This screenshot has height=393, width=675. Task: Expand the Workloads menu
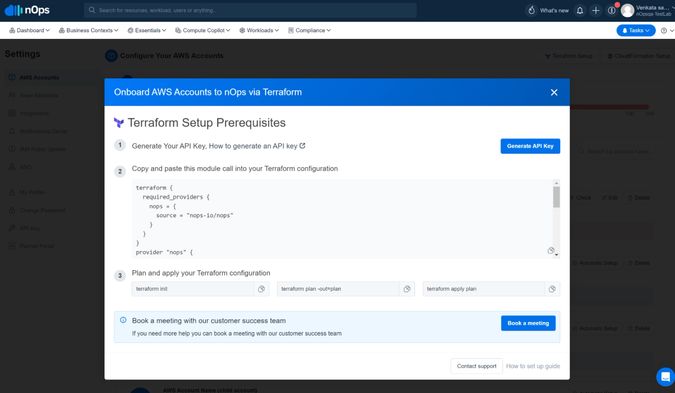pyautogui.click(x=259, y=30)
